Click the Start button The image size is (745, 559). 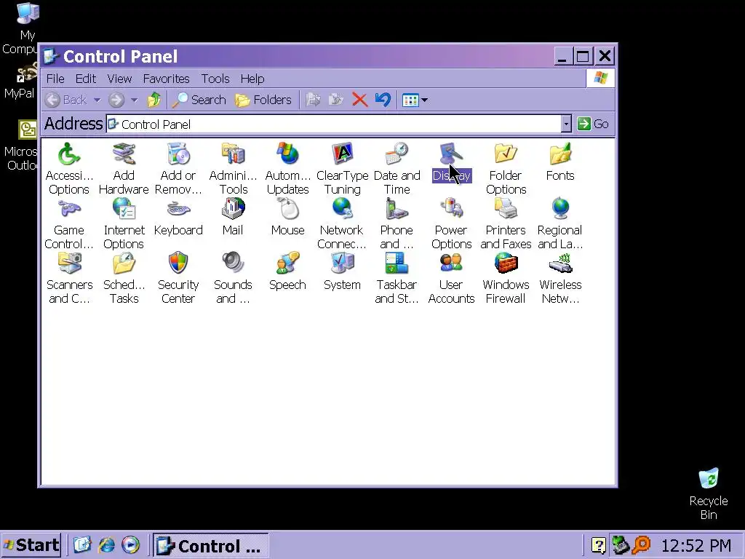(x=31, y=545)
